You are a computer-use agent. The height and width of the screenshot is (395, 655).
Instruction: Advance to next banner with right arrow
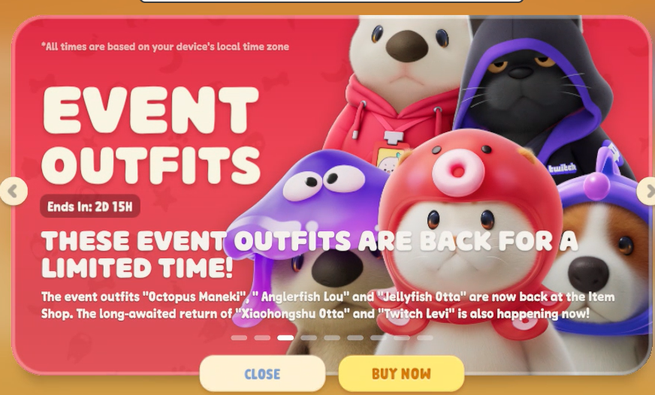(647, 191)
